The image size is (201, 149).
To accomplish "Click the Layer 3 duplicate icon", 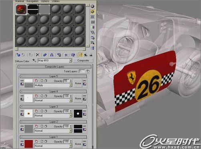I will point(46,111).
